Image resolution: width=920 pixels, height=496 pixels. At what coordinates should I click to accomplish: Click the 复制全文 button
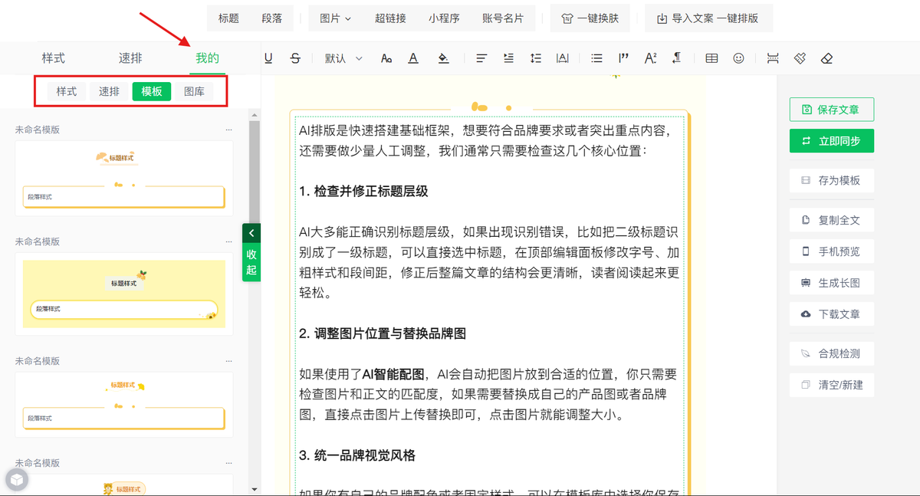pyautogui.click(x=832, y=220)
